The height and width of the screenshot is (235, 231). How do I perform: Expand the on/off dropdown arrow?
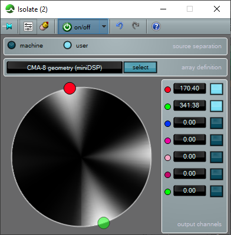104,26
